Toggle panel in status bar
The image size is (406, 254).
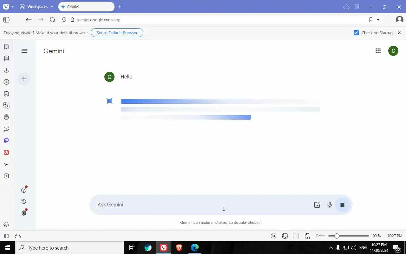pos(6,236)
